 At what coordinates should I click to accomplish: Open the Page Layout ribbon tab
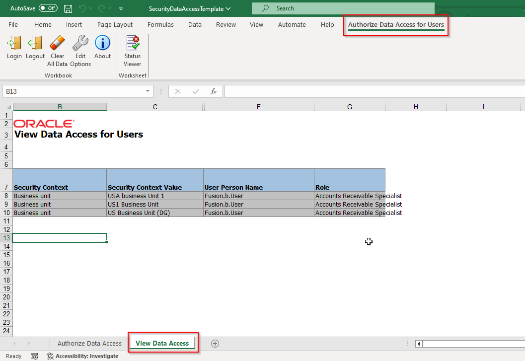[115, 24]
